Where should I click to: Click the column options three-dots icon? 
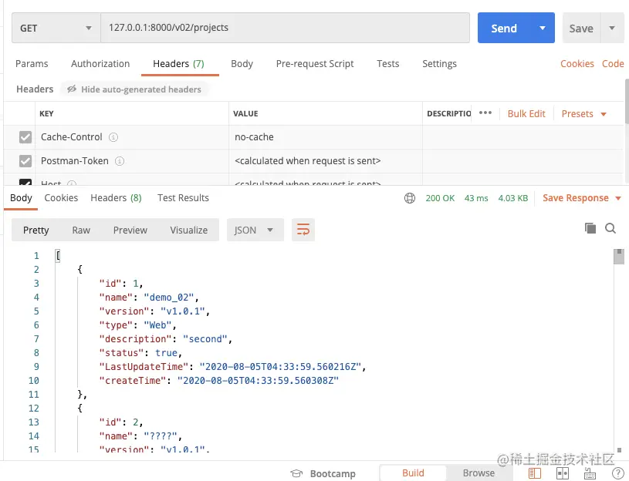(485, 113)
